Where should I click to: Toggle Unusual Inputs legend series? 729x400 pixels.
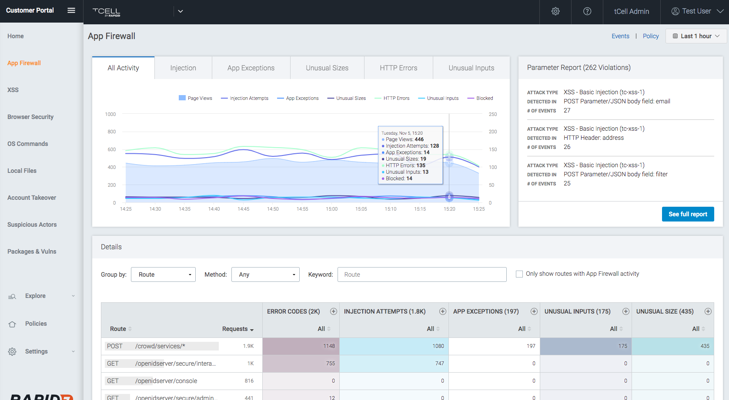(x=438, y=98)
